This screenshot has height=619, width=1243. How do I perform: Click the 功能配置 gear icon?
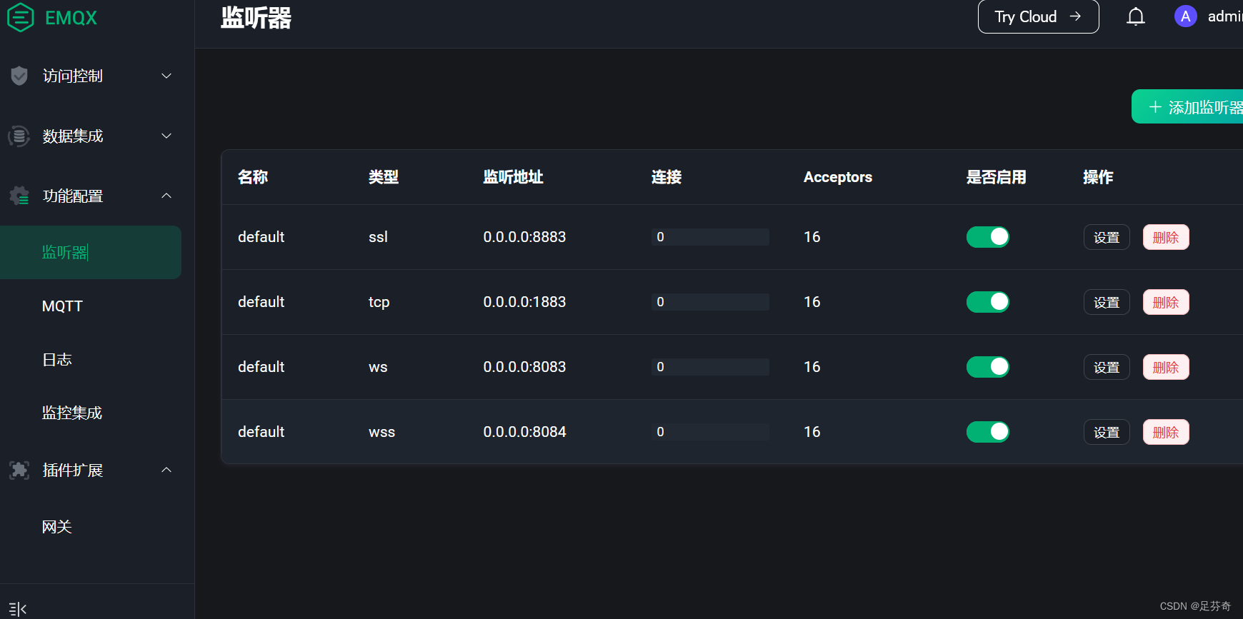tap(19, 196)
